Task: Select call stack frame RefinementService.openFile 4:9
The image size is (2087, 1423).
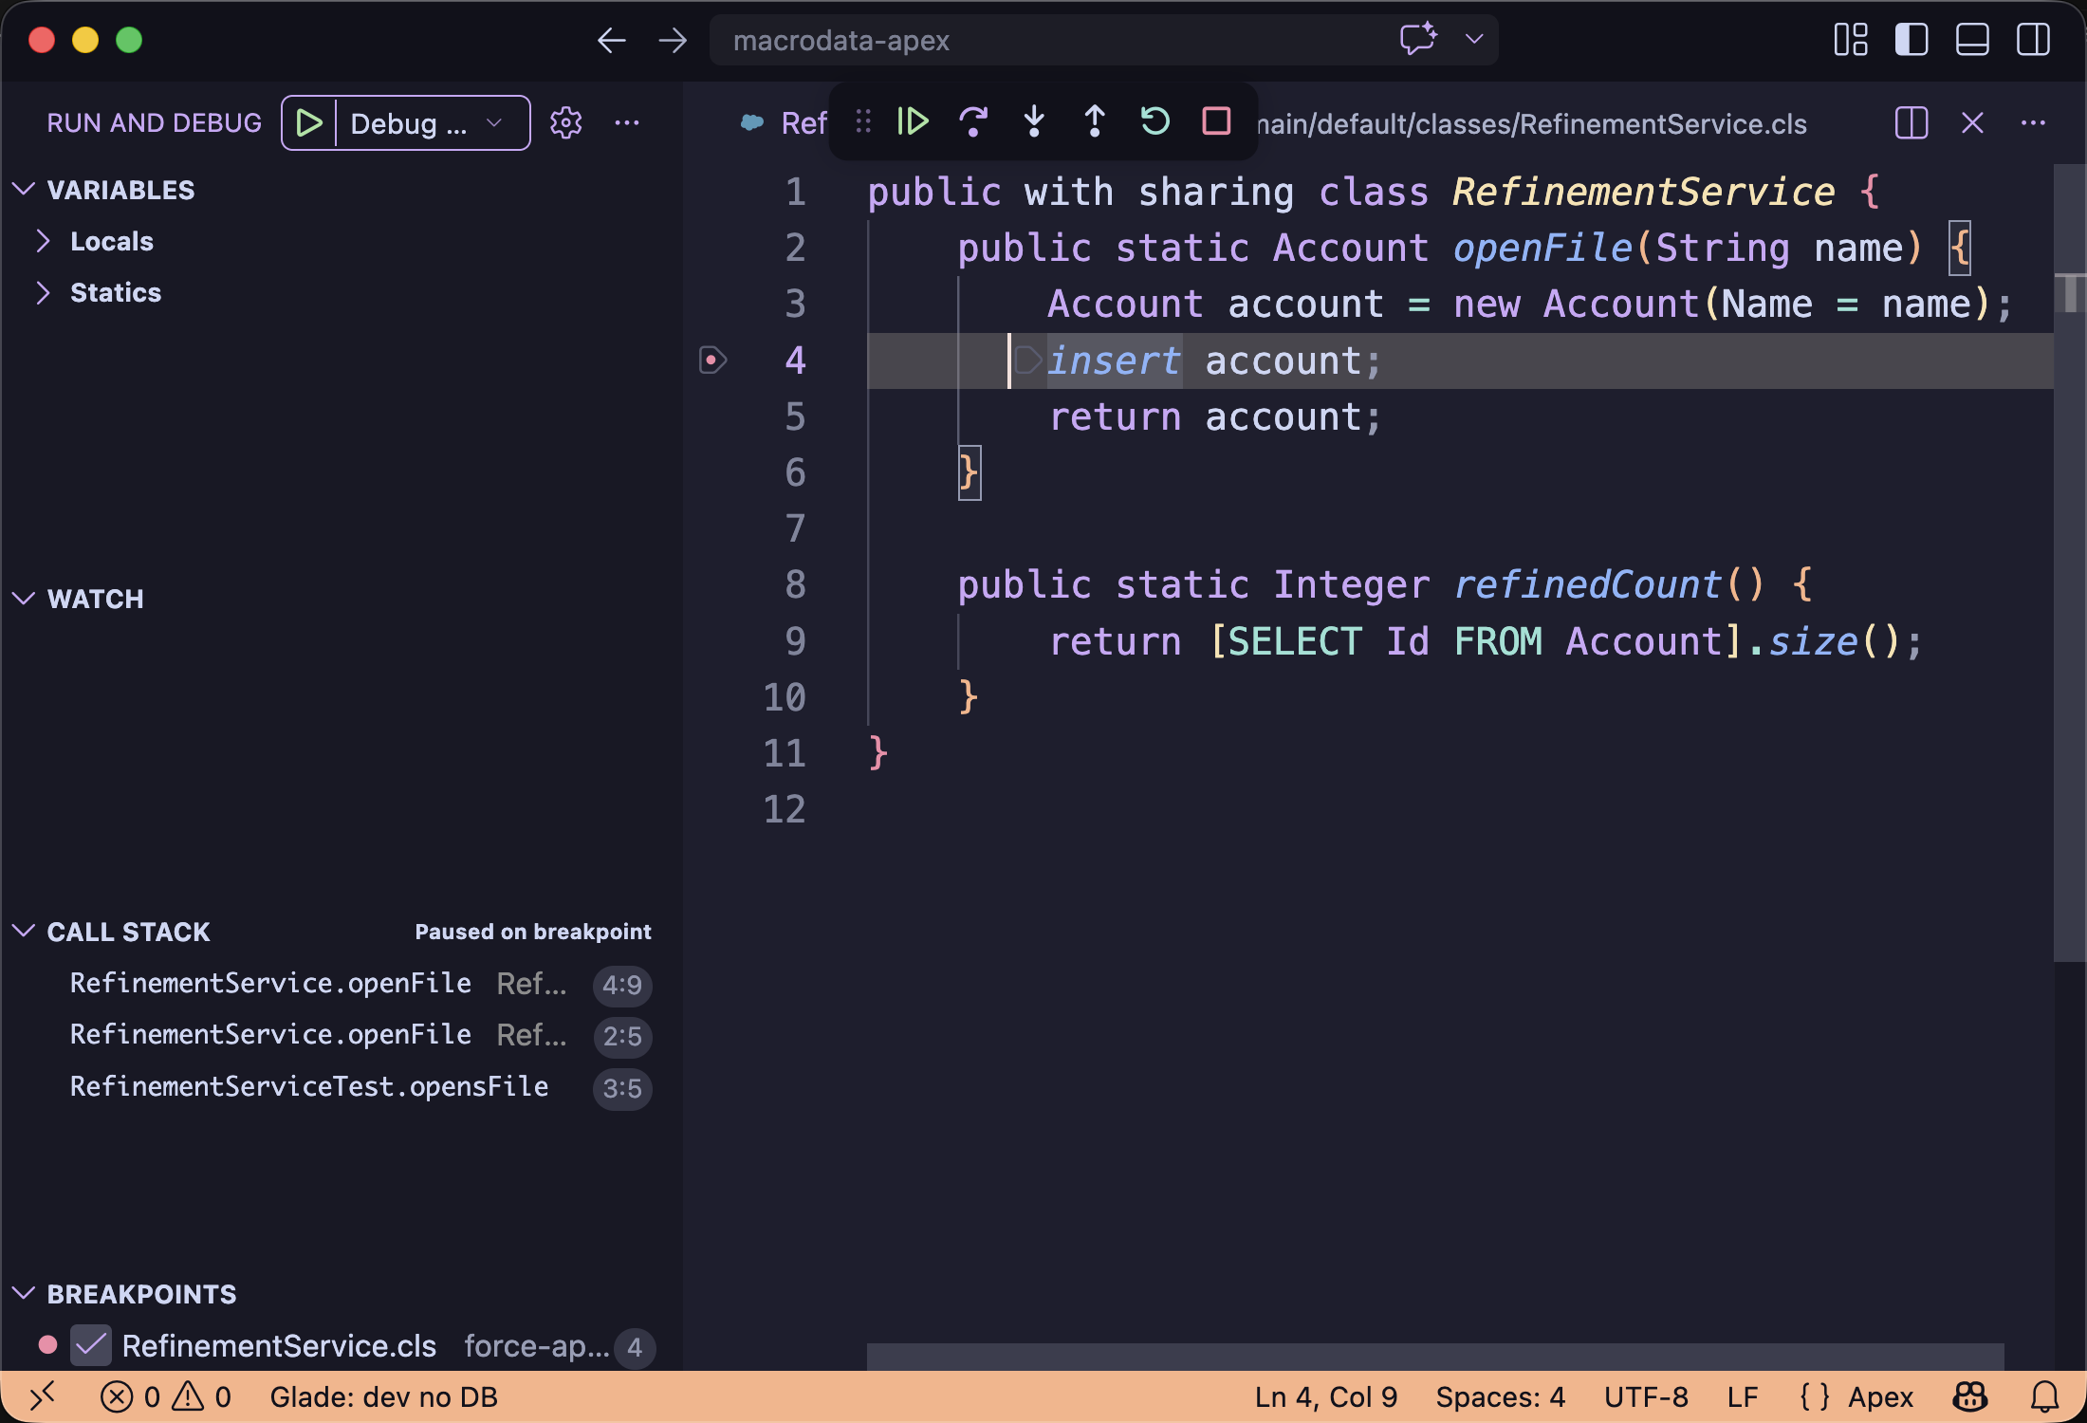Action: (x=342, y=984)
